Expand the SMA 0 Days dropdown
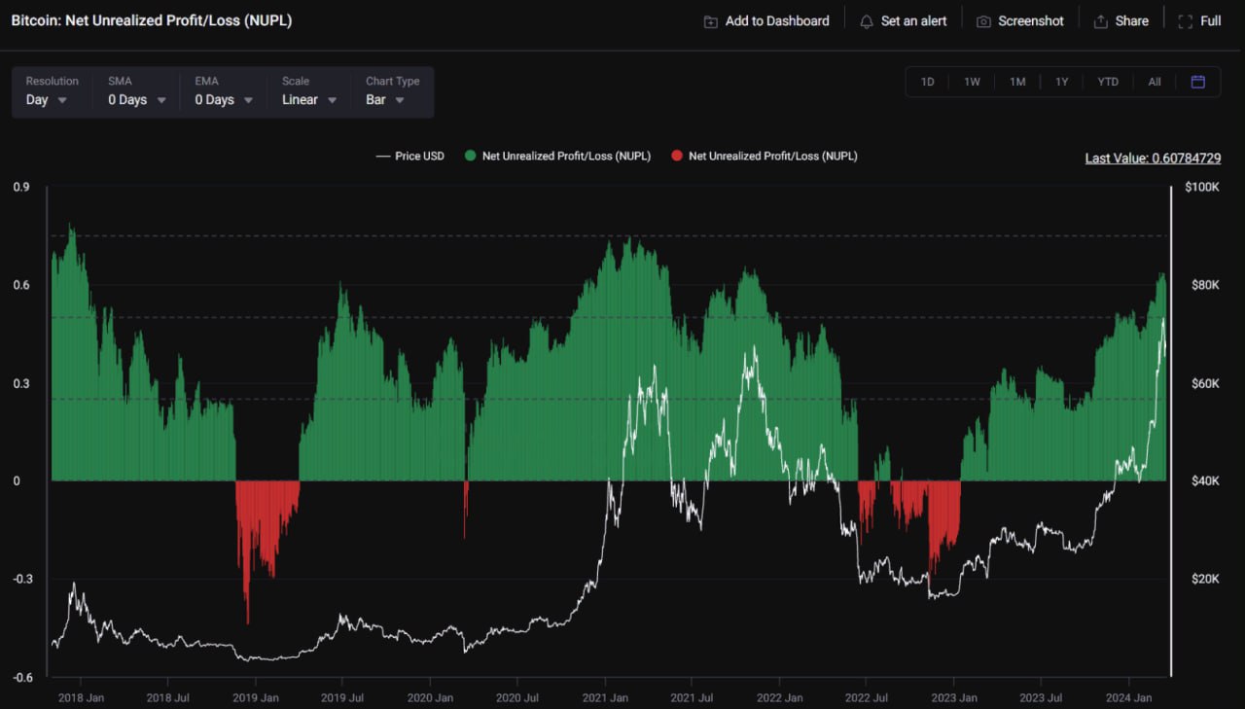Viewport: 1245px width, 709px height. [137, 91]
